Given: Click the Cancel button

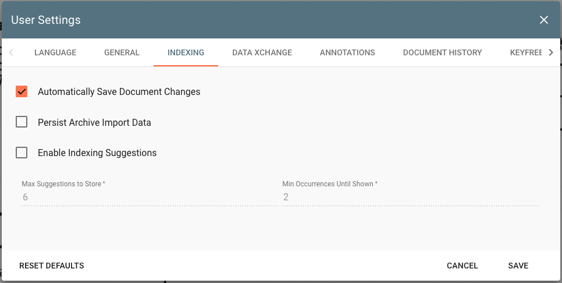Looking at the screenshot, I should click(x=462, y=266).
